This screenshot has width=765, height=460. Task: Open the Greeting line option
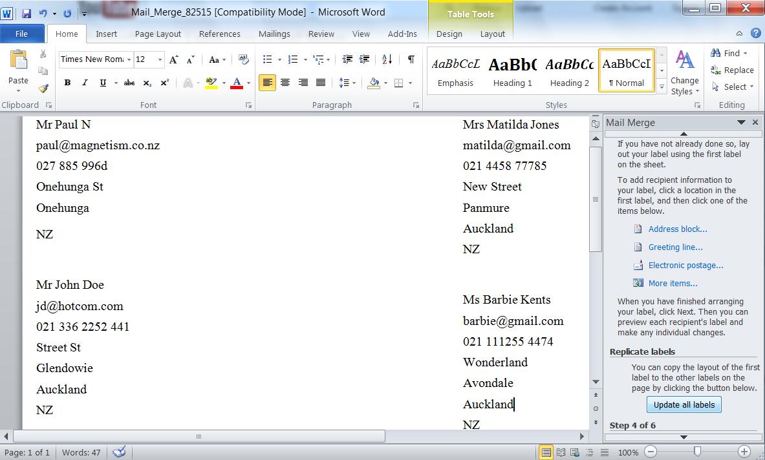click(675, 247)
